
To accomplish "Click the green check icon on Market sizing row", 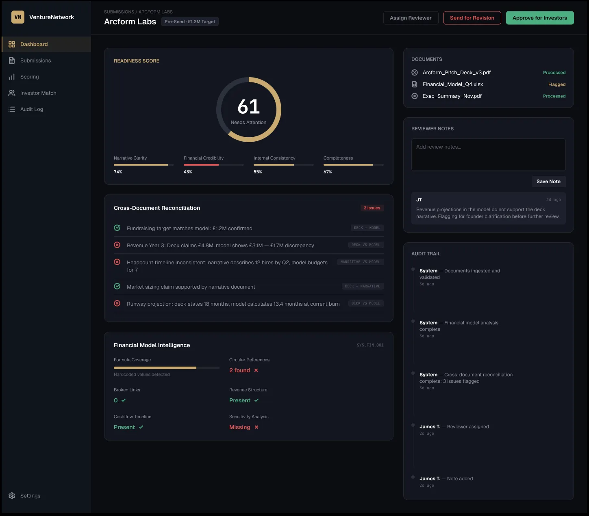I will pos(117,286).
